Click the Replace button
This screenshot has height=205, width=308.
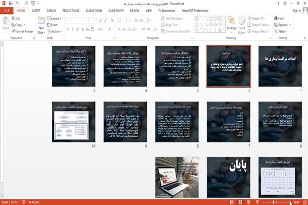click(x=283, y=25)
